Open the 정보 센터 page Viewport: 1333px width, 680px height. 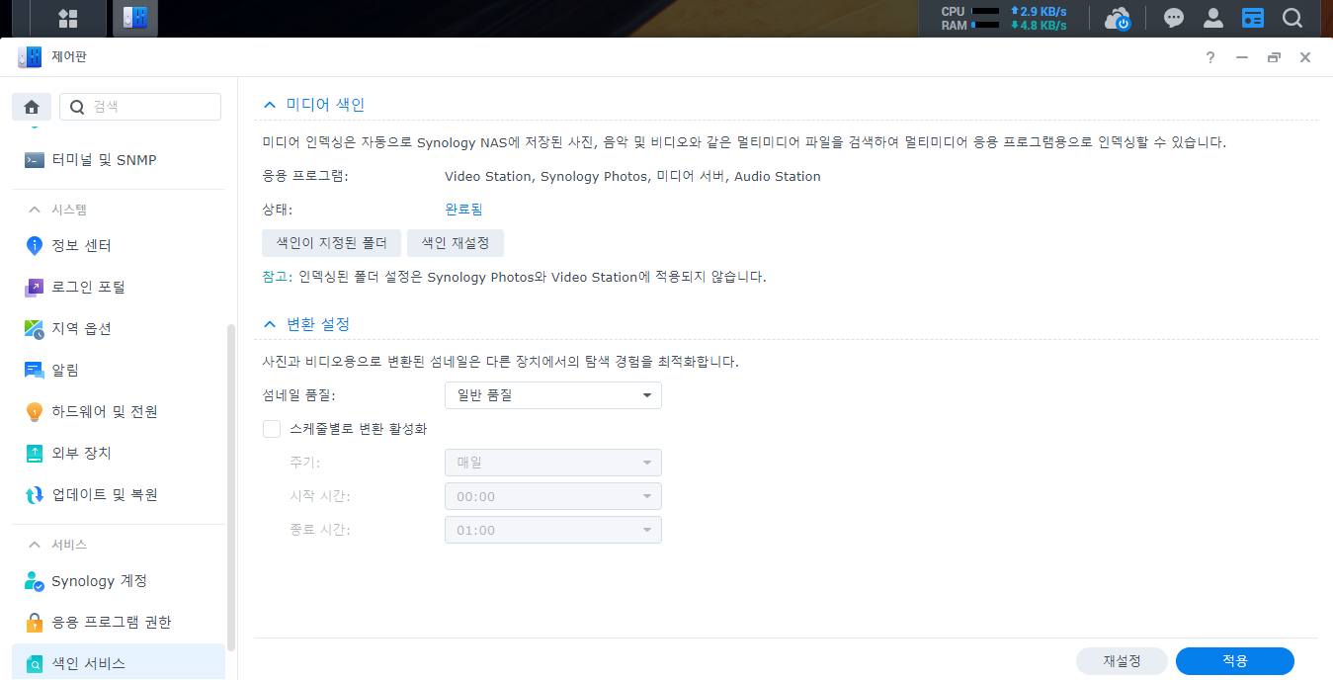point(119,245)
